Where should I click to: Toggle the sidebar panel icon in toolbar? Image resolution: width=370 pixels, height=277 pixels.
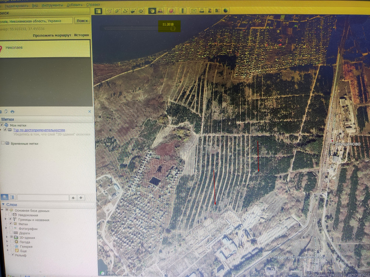[98, 11]
